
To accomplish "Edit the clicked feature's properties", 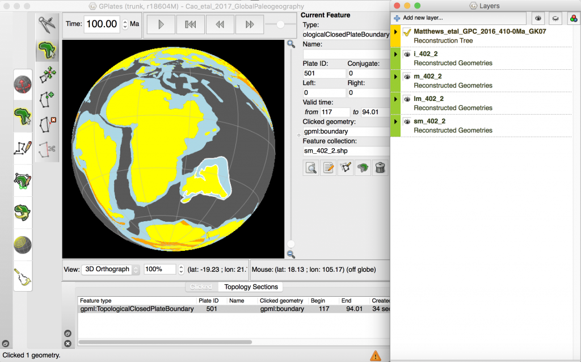I will 328,168.
